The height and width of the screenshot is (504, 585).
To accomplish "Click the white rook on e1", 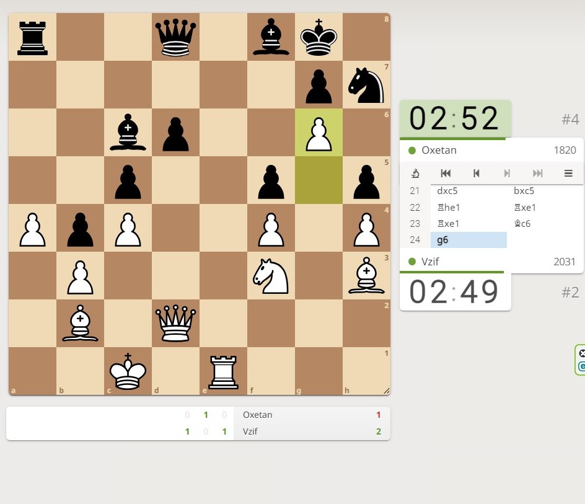I will [x=223, y=371].
